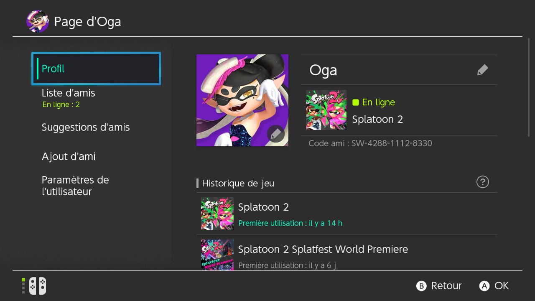Click 'Première utilisation : il y a 6 j'
The width and height of the screenshot is (535, 301).
pyautogui.click(x=287, y=265)
